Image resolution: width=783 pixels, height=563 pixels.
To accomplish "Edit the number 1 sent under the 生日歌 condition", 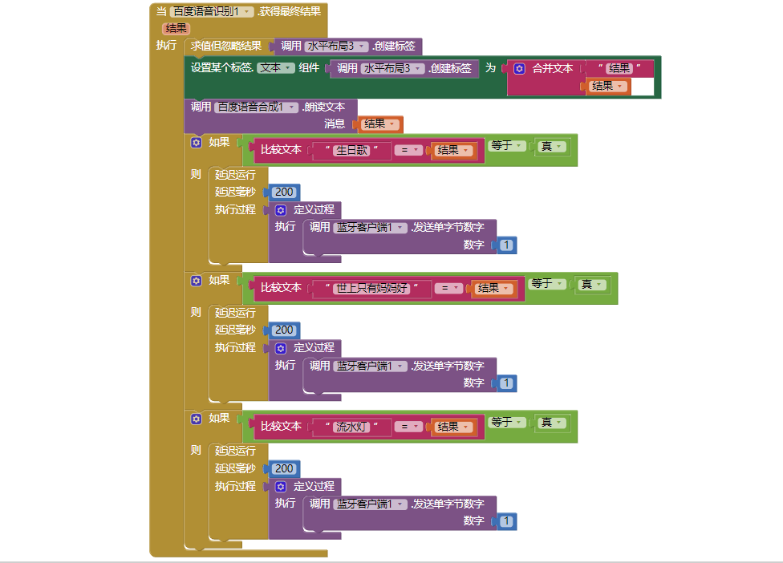I will coord(506,245).
